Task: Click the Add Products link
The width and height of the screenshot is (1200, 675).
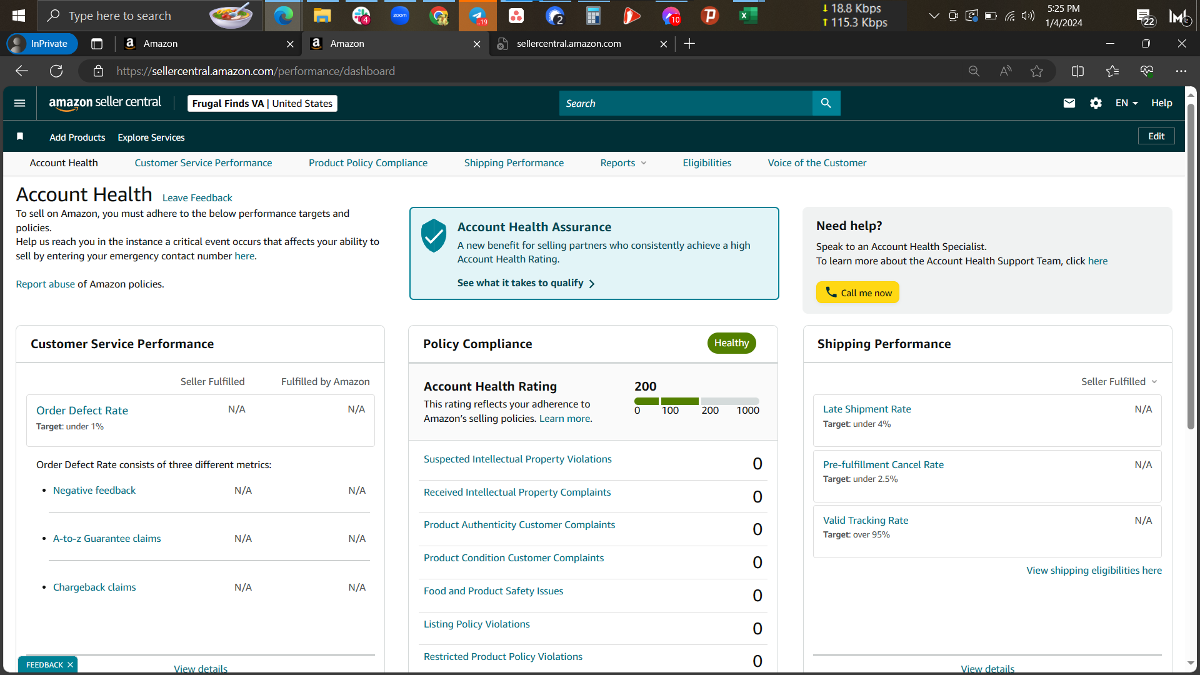Action: 77,137
